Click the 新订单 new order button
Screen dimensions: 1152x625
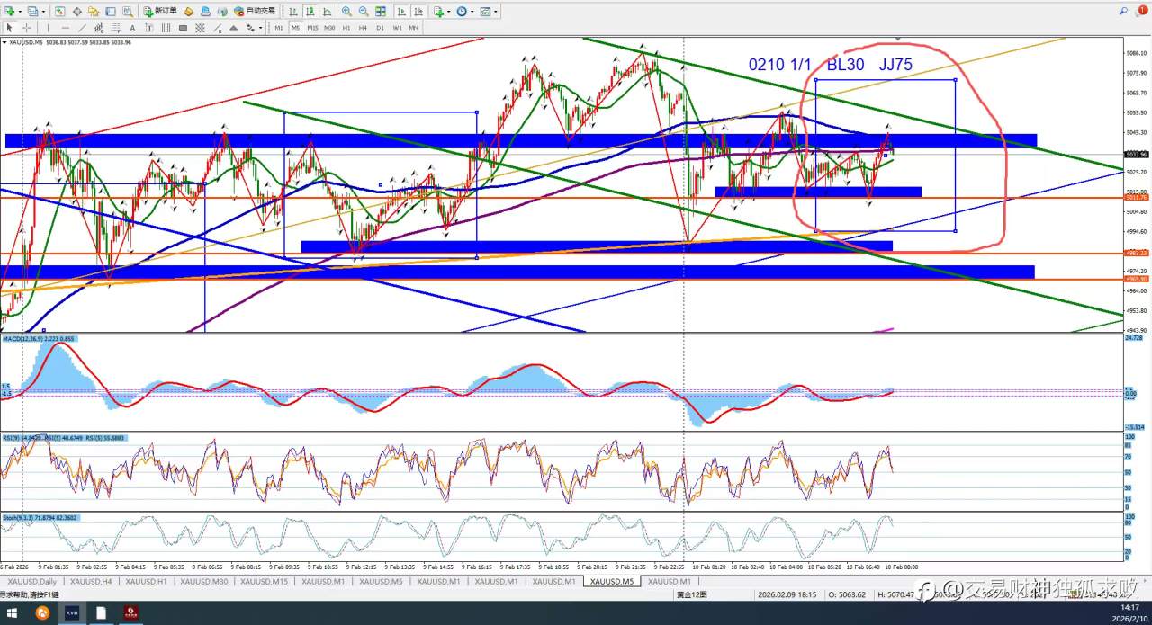tap(160, 11)
